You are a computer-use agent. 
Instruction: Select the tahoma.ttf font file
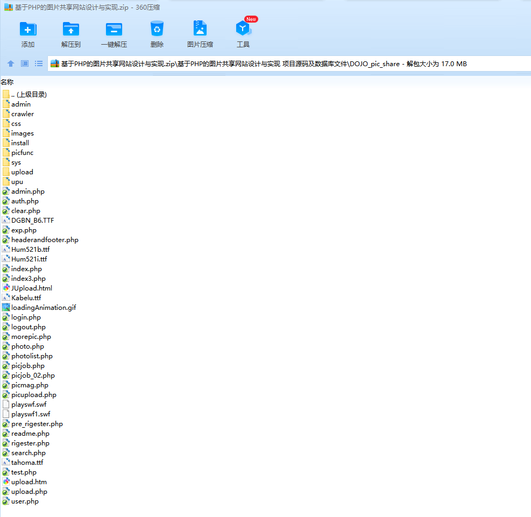pos(23,463)
